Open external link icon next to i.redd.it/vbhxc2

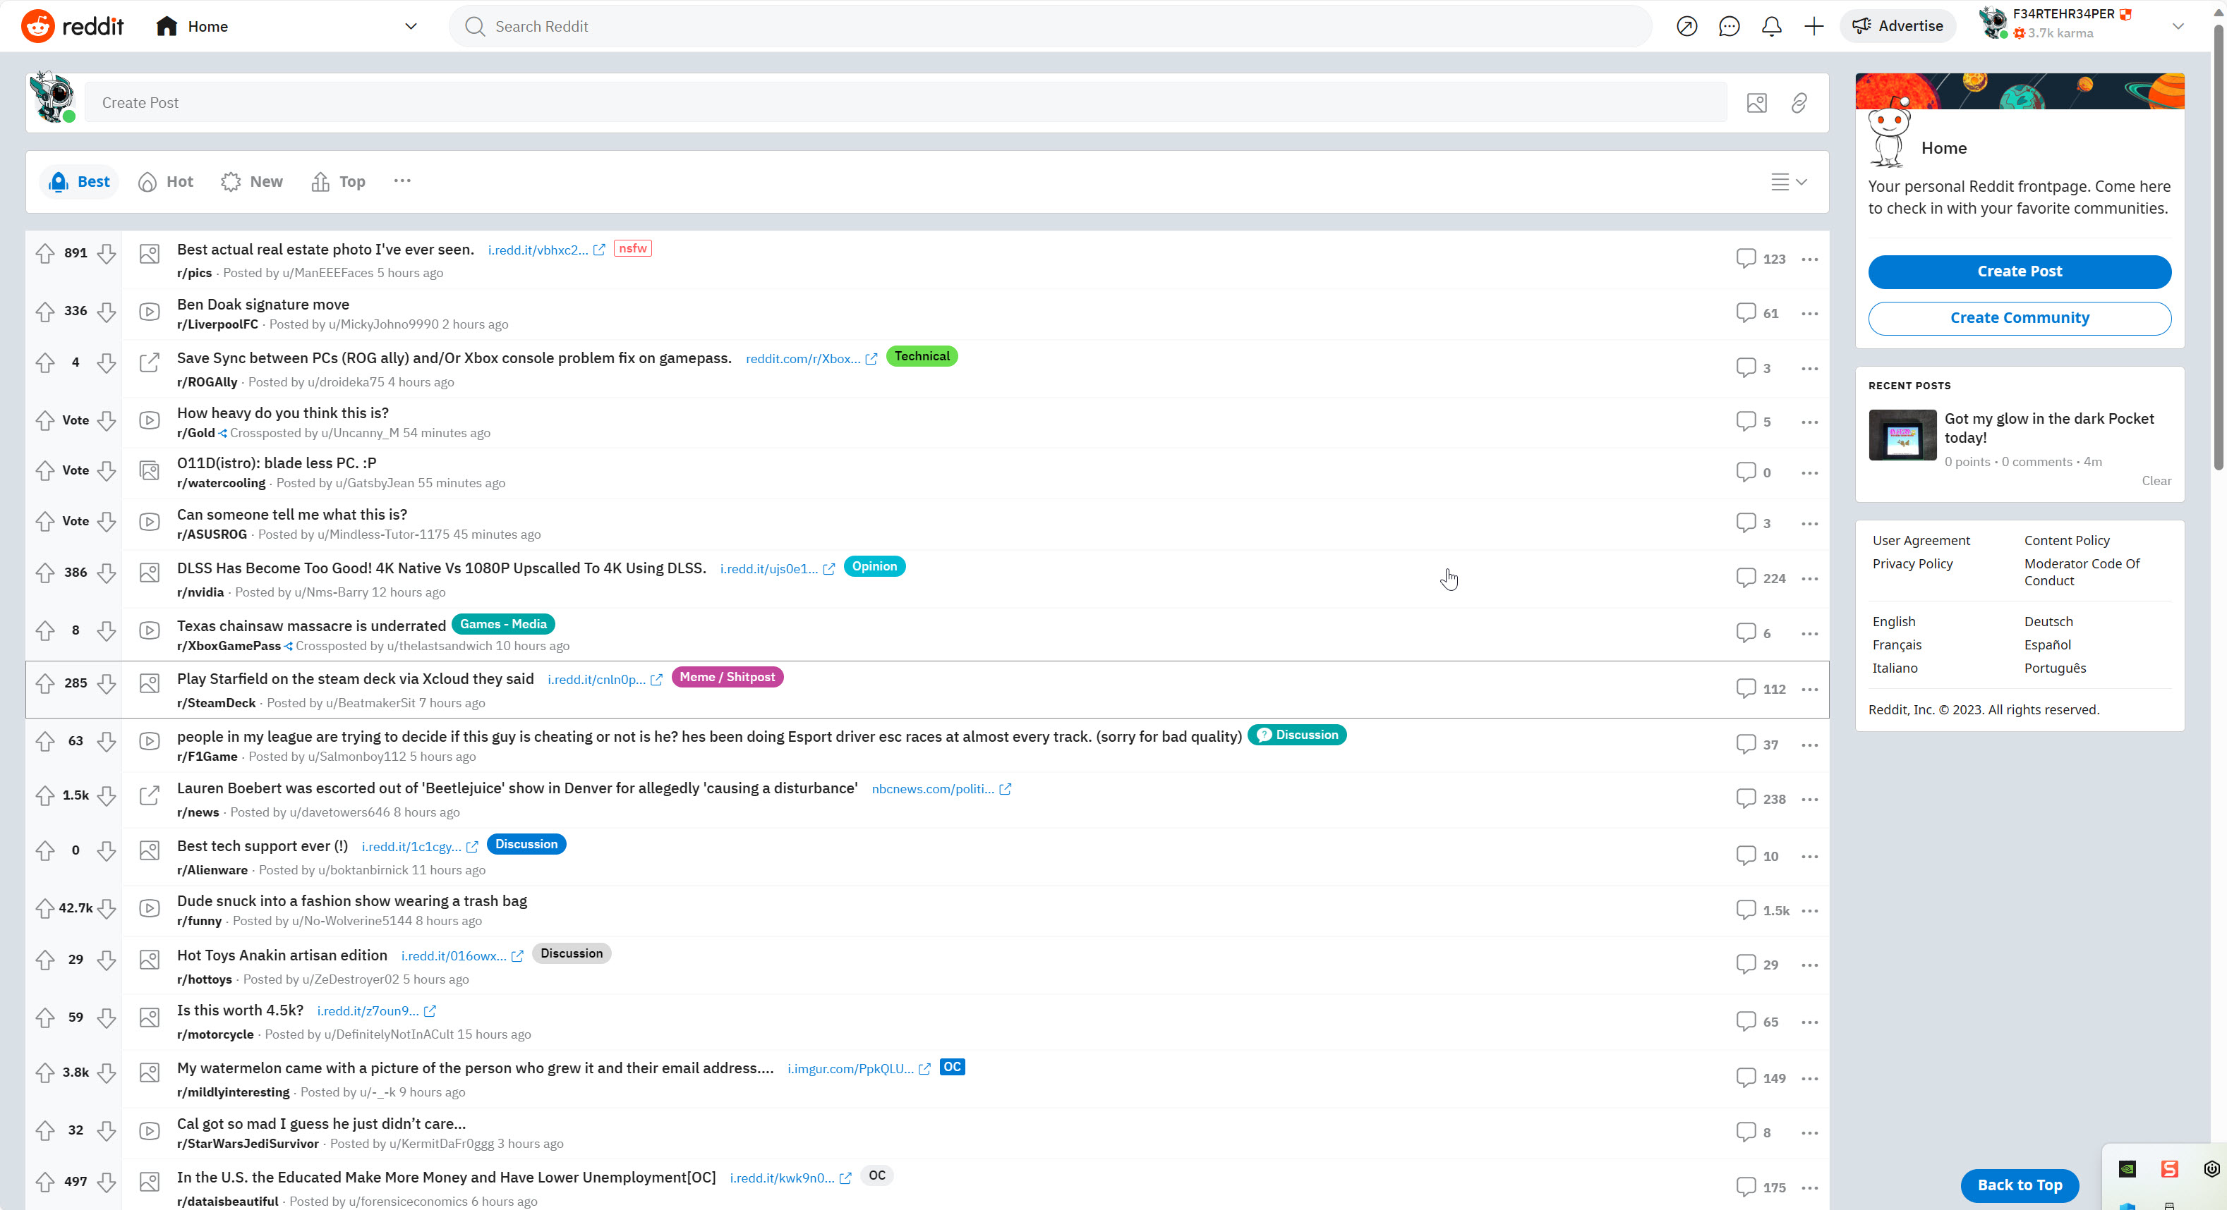click(x=599, y=250)
